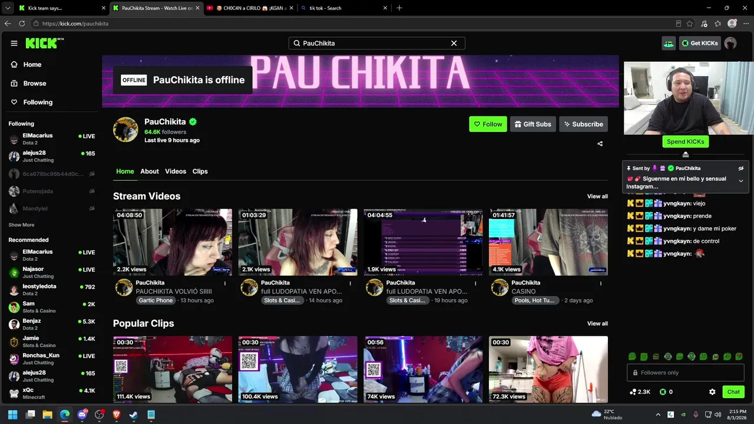Viewport: 754px width, 424px height.
Task: Collapse the stream with the eject arrow
Action: (686, 154)
